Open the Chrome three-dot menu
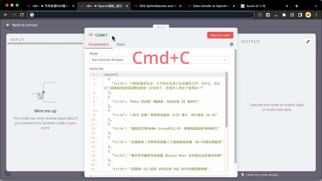The width and height of the screenshot is (322, 181). tap(316, 15)
